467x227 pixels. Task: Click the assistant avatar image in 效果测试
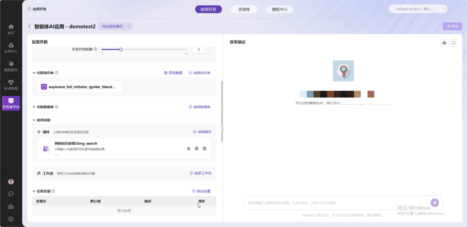pyautogui.click(x=343, y=71)
